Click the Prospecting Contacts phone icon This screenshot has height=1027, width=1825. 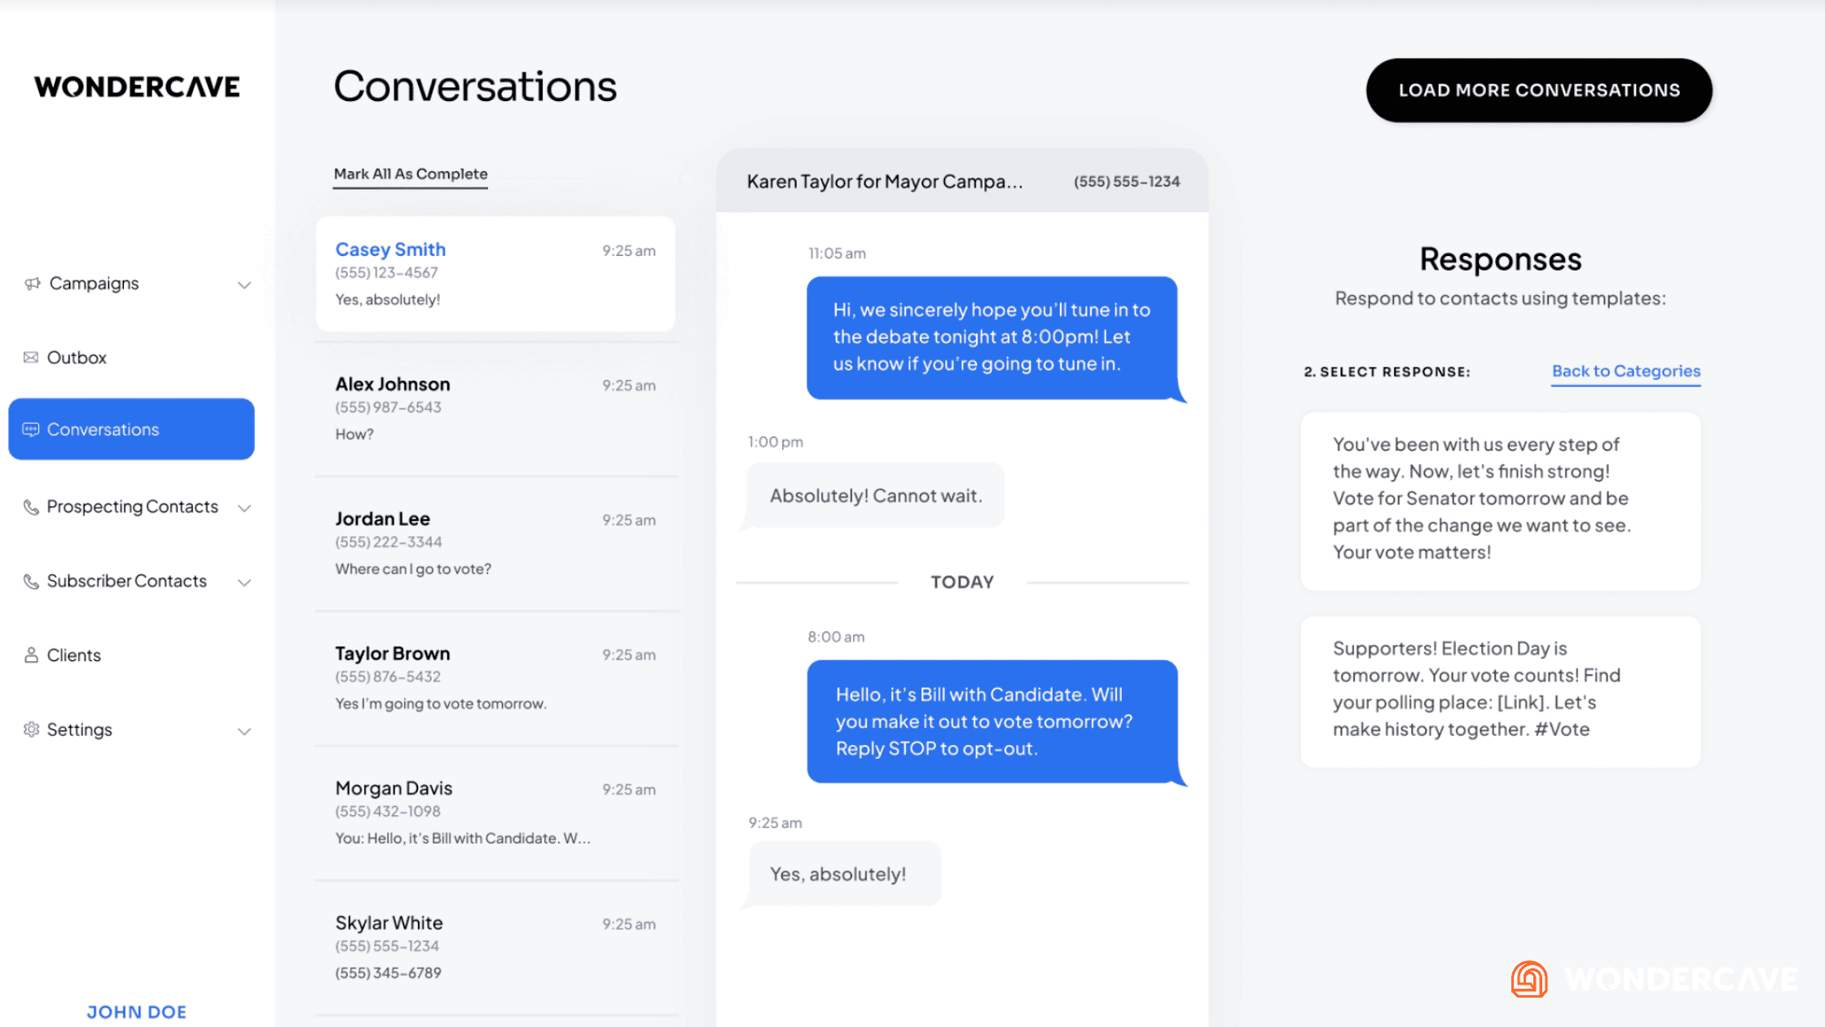point(31,507)
